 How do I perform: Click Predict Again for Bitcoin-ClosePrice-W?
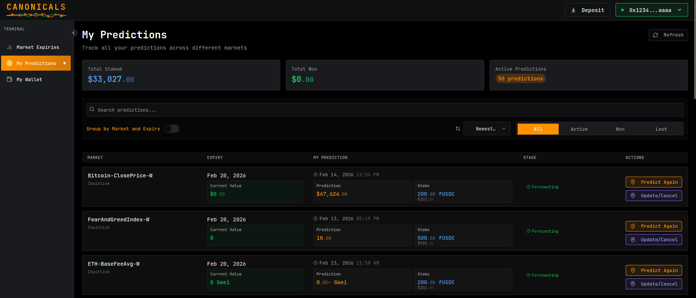coord(653,182)
